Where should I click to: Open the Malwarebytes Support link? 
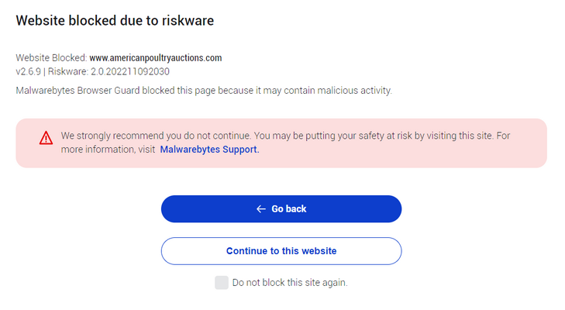pos(209,150)
